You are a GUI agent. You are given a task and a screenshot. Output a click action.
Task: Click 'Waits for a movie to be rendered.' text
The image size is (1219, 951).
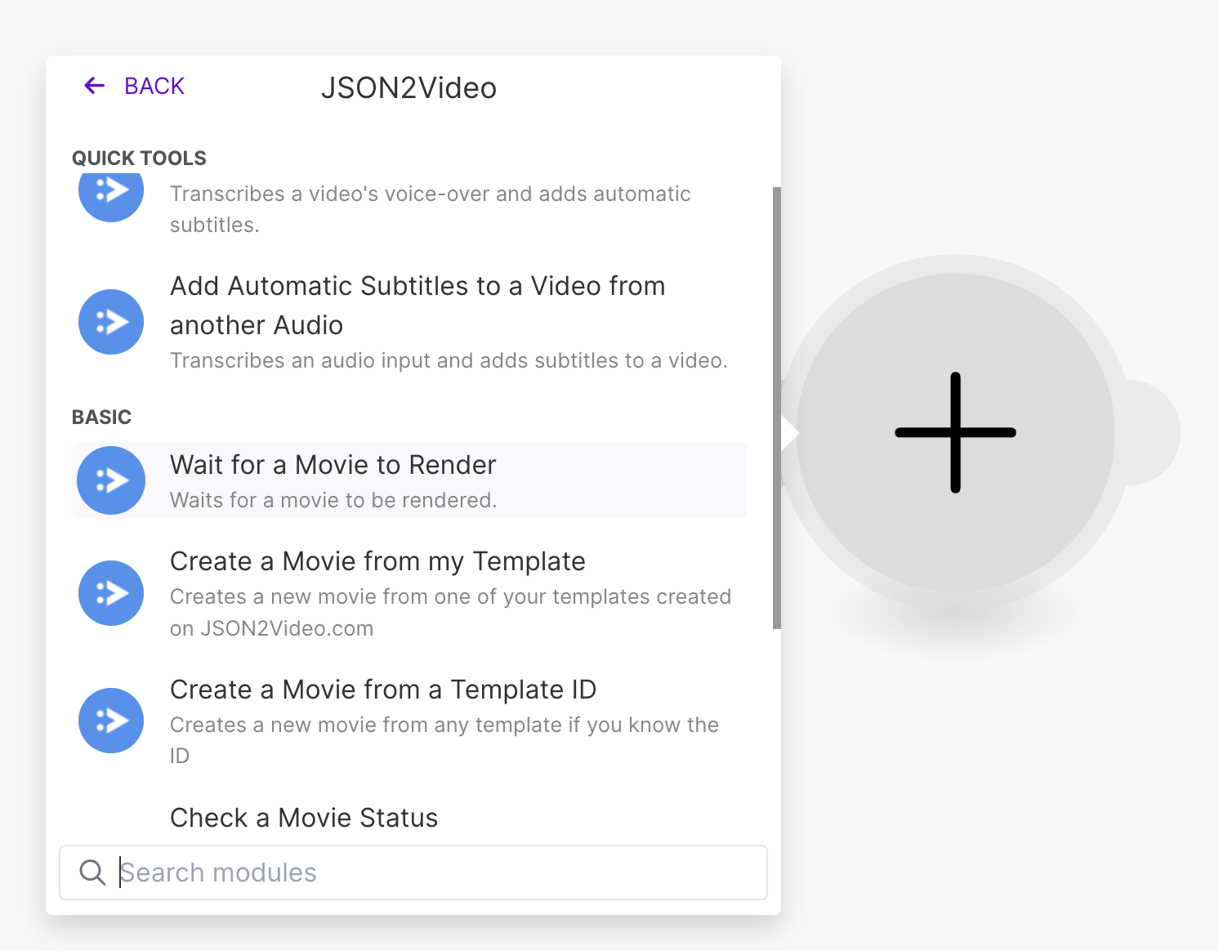333,500
